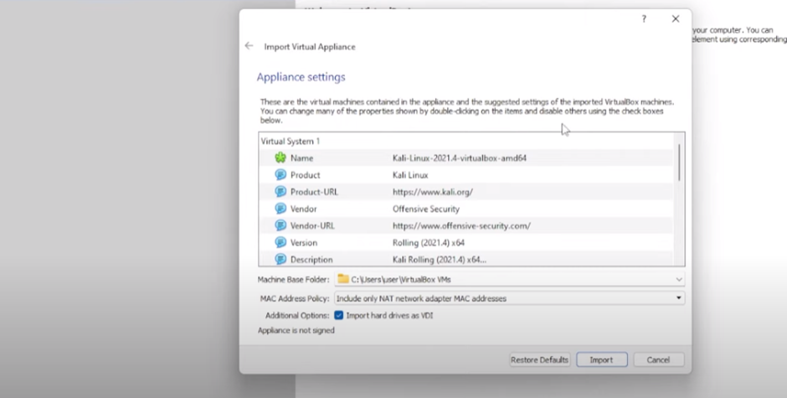787x398 pixels.
Task: Click the Appliance is not signed text
Action: click(x=296, y=330)
